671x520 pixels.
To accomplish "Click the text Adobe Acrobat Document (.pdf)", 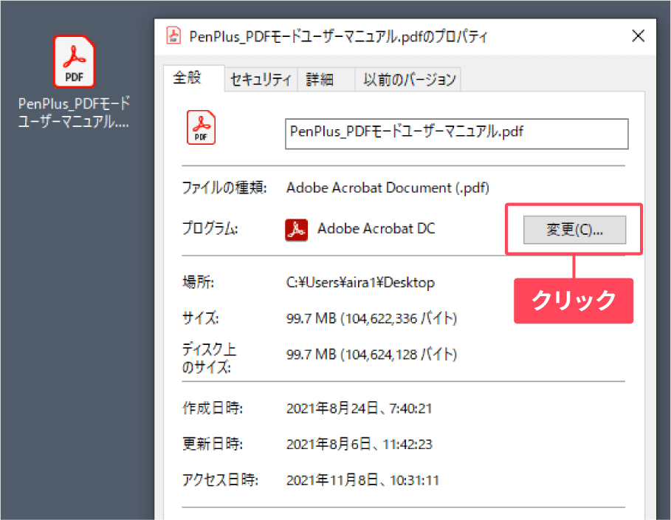I will coord(388,188).
